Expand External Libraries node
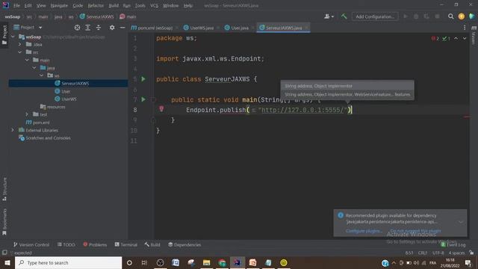 tap(13, 130)
